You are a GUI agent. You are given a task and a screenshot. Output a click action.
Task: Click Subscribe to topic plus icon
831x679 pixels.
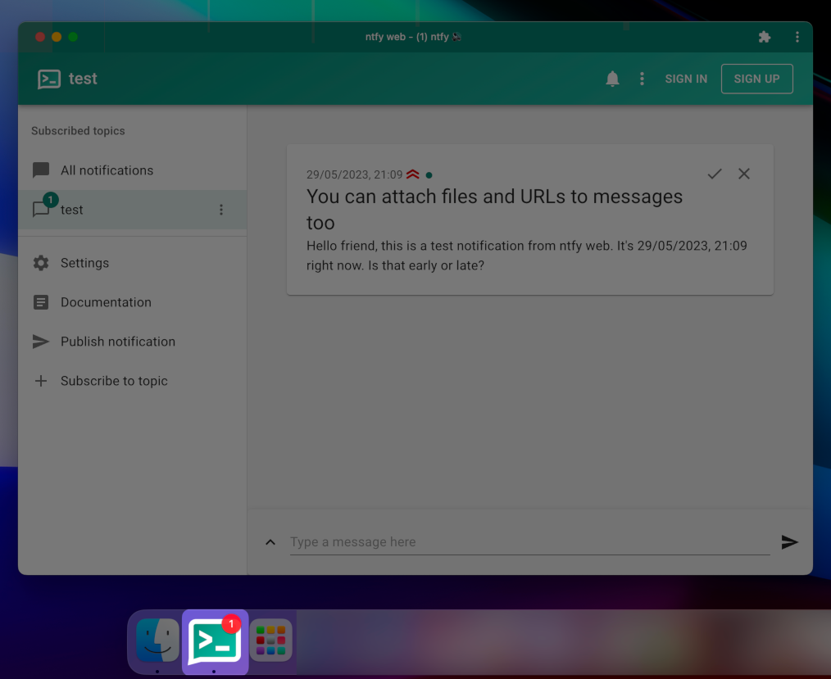41,381
